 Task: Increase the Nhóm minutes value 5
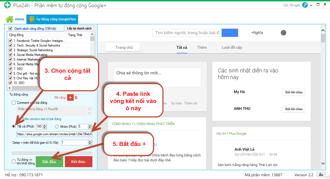[x=90, y=125]
